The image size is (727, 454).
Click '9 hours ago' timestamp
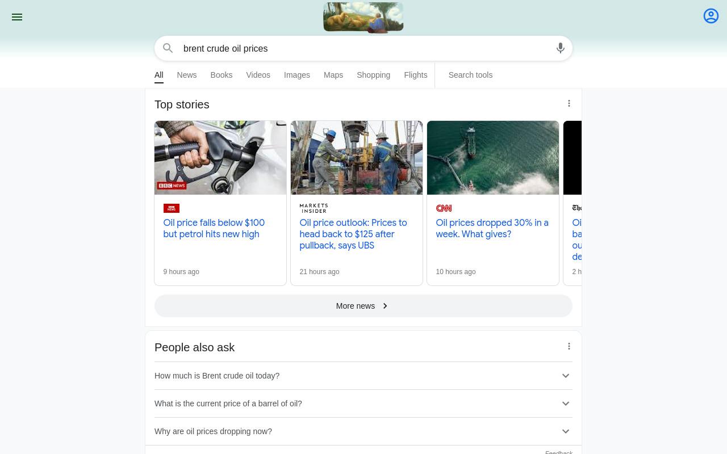pos(181,272)
